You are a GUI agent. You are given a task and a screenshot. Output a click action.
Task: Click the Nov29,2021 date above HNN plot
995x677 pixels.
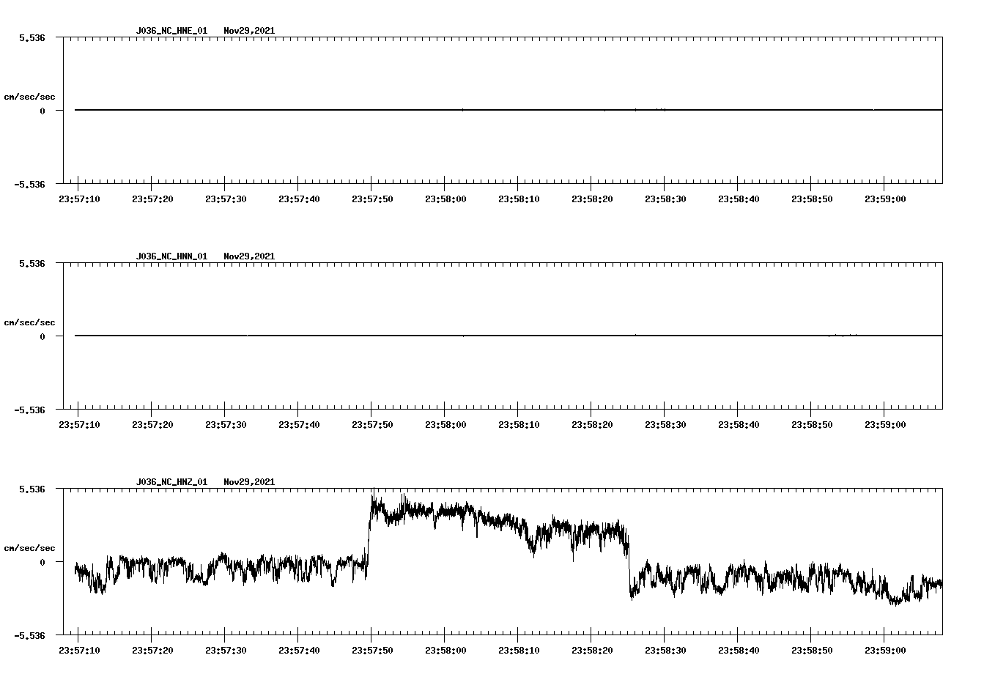(249, 256)
